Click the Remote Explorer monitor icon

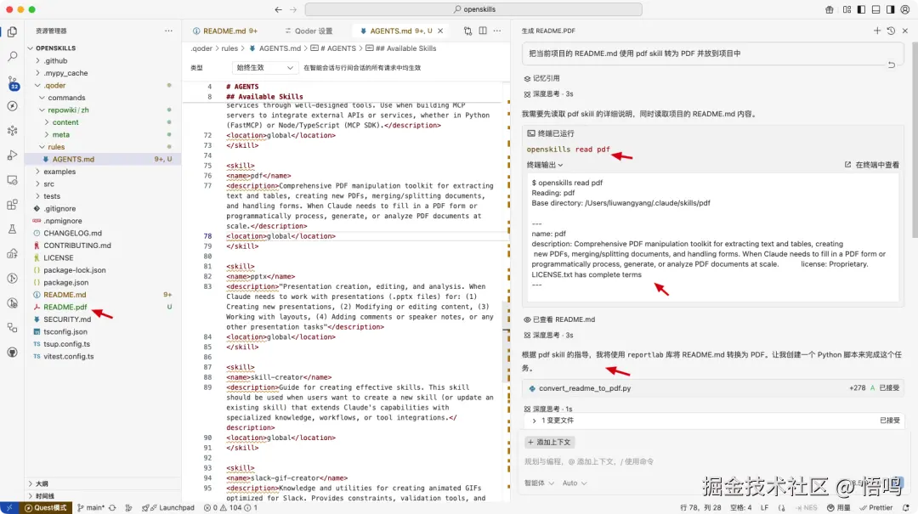pyautogui.click(x=12, y=180)
